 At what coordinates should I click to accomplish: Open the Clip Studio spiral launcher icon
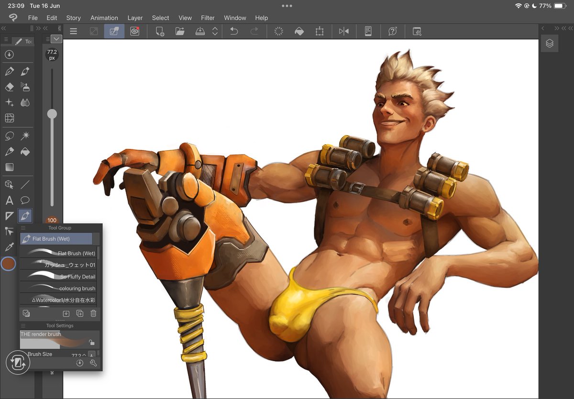click(x=135, y=32)
